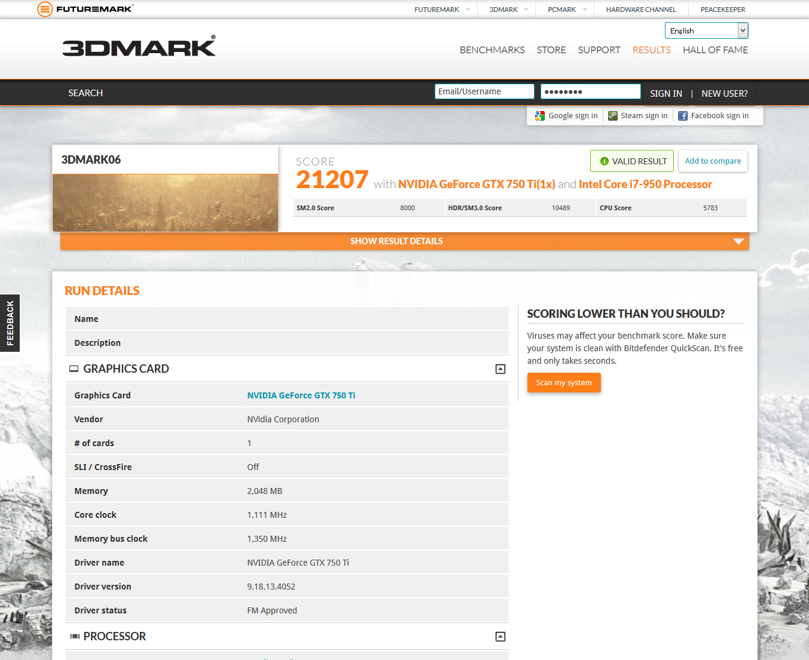Click the Graphics Card section monitor icon

74,369
